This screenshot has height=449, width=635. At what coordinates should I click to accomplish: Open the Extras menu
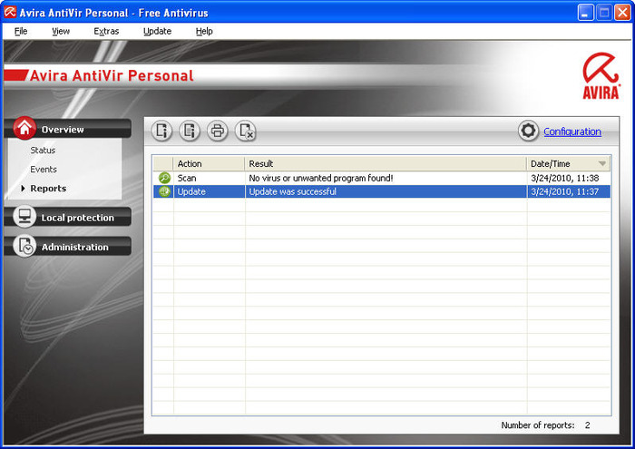[106, 31]
